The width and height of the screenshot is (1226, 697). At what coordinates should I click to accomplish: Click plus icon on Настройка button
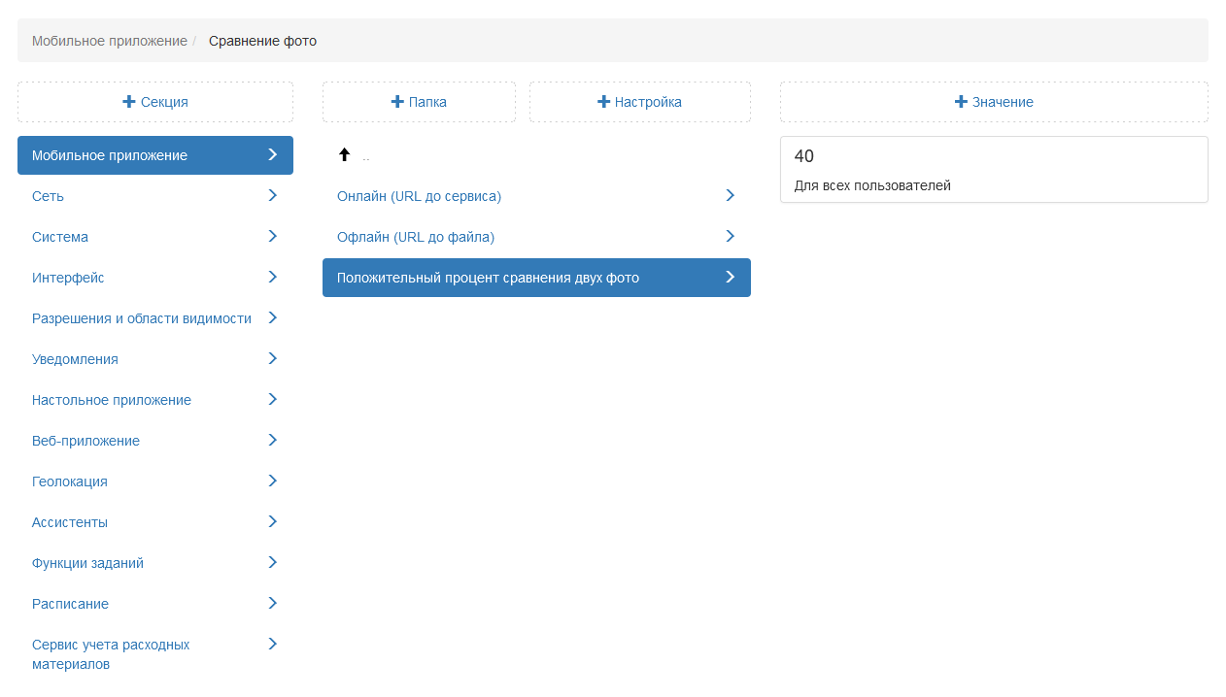[603, 102]
